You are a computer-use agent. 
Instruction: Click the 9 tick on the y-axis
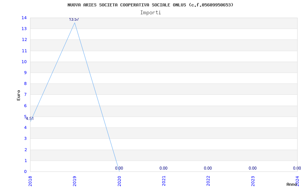click(x=25, y=73)
